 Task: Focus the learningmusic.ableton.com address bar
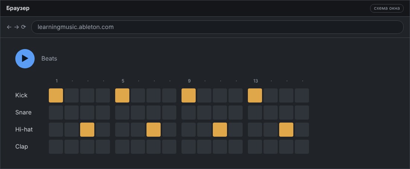point(217,27)
